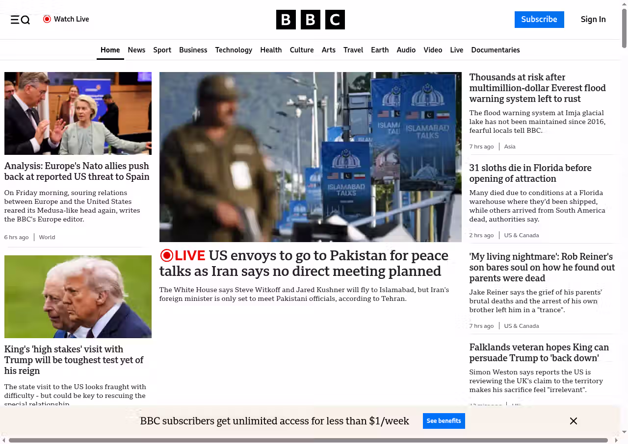The height and width of the screenshot is (444, 628).
Task: Open the Europe Nato allies article image
Action: (78, 113)
